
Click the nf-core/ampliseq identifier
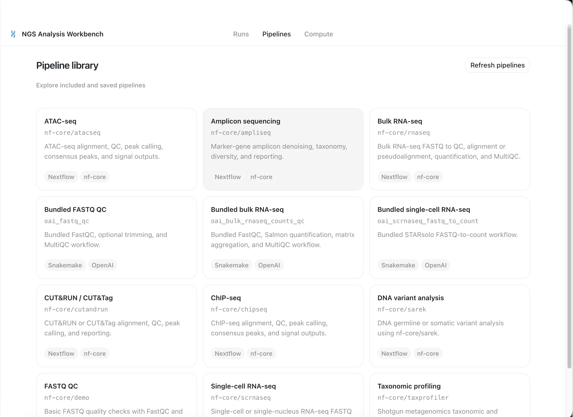(x=241, y=133)
